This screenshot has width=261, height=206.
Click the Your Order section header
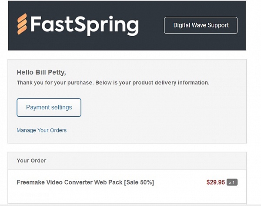coord(31,161)
